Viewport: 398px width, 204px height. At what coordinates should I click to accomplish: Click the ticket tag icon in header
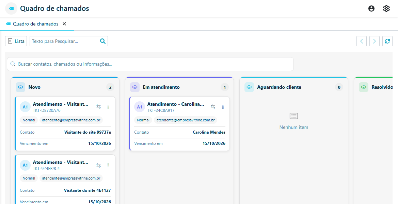pos(11,8)
